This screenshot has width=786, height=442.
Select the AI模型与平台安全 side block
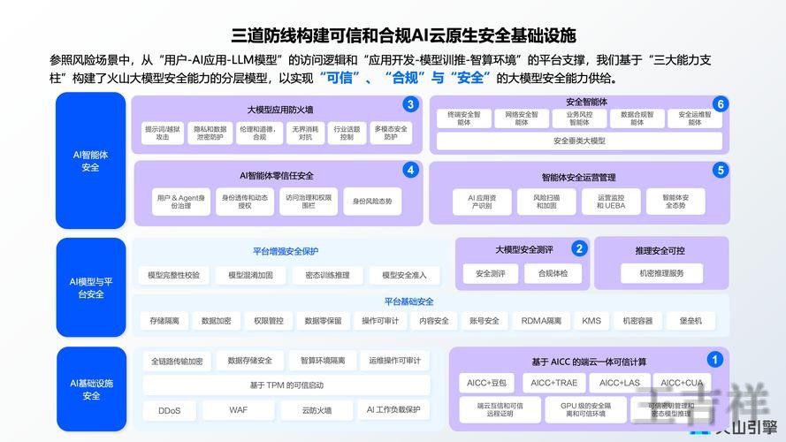(90, 287)
